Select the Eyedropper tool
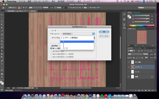 [2, 31]
